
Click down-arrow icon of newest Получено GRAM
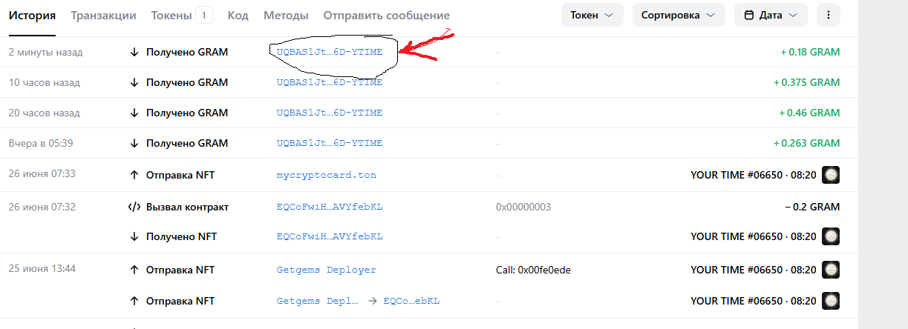click(134, 52)
